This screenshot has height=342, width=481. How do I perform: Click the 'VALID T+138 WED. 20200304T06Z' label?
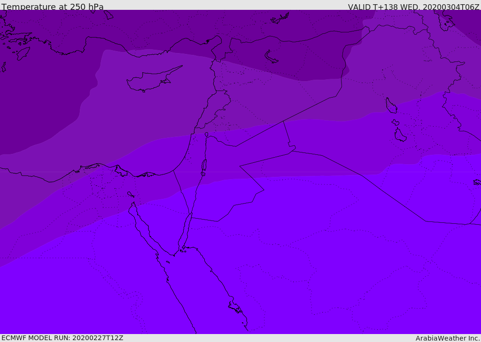click(413, 7)
